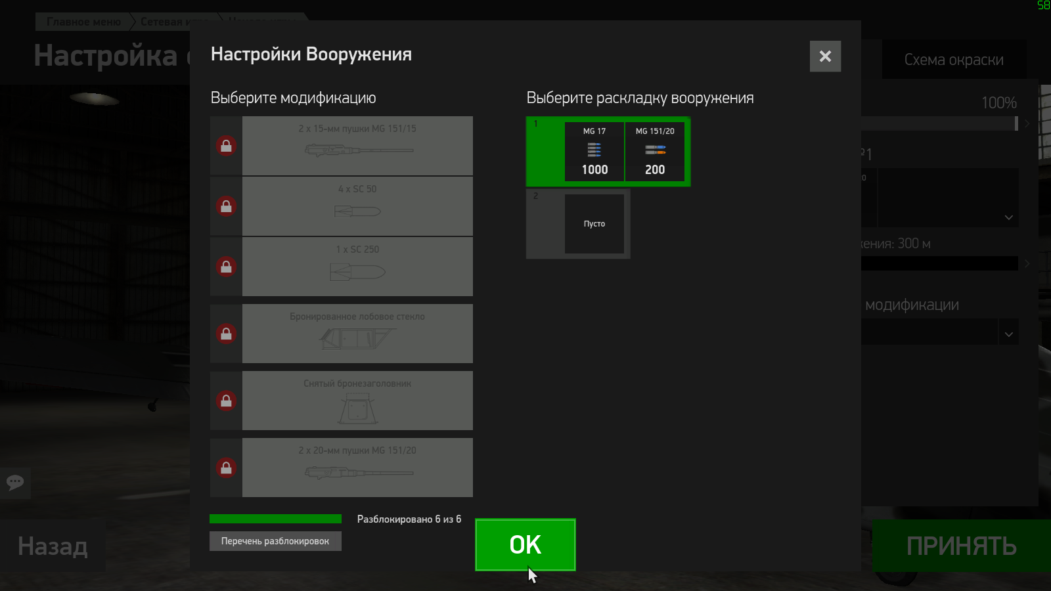Adjust the 100% slider in background panel

[x=939, y=123]
